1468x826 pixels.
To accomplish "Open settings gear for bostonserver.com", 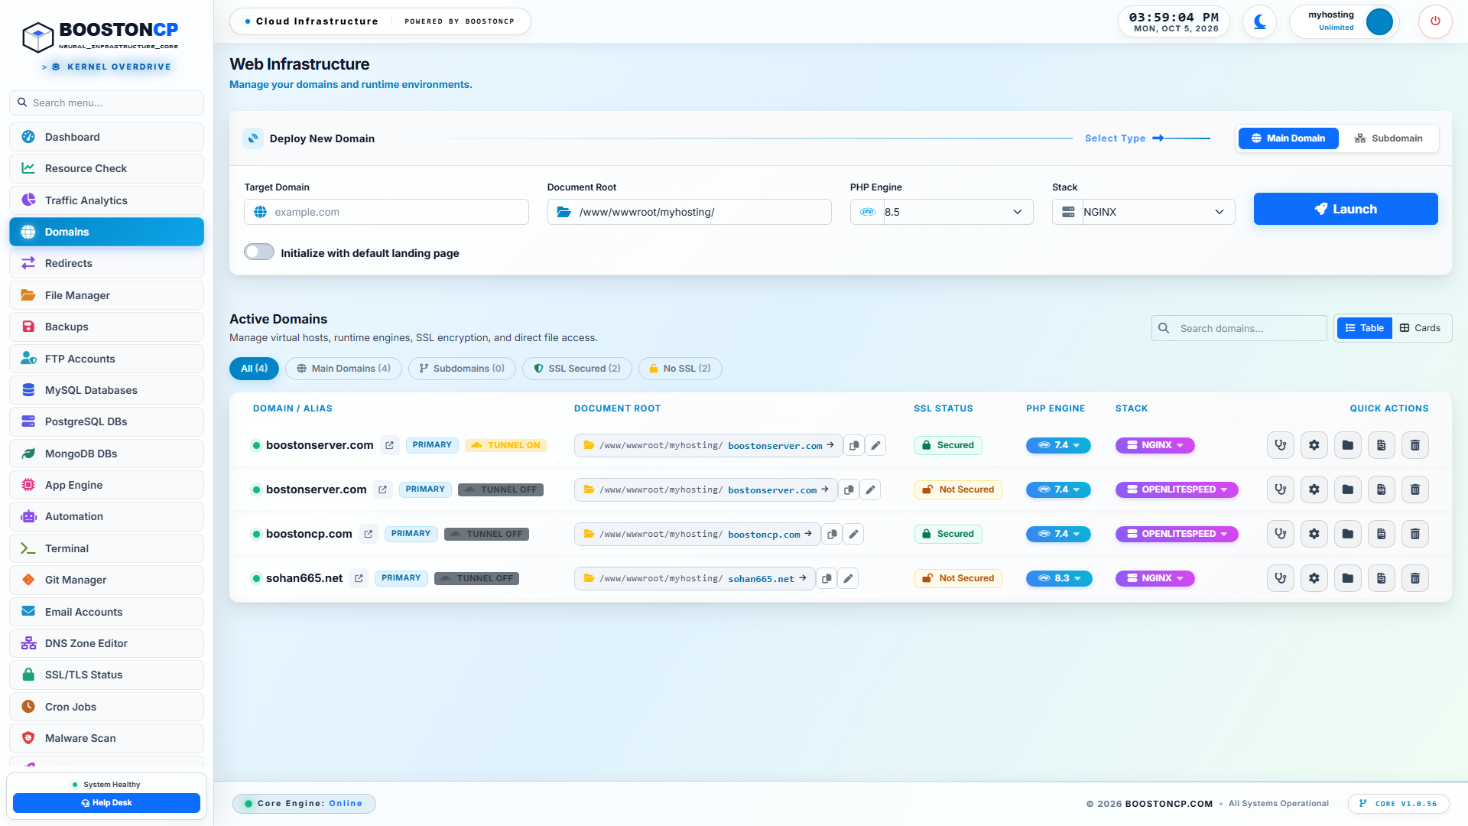I will [1314, 489].
